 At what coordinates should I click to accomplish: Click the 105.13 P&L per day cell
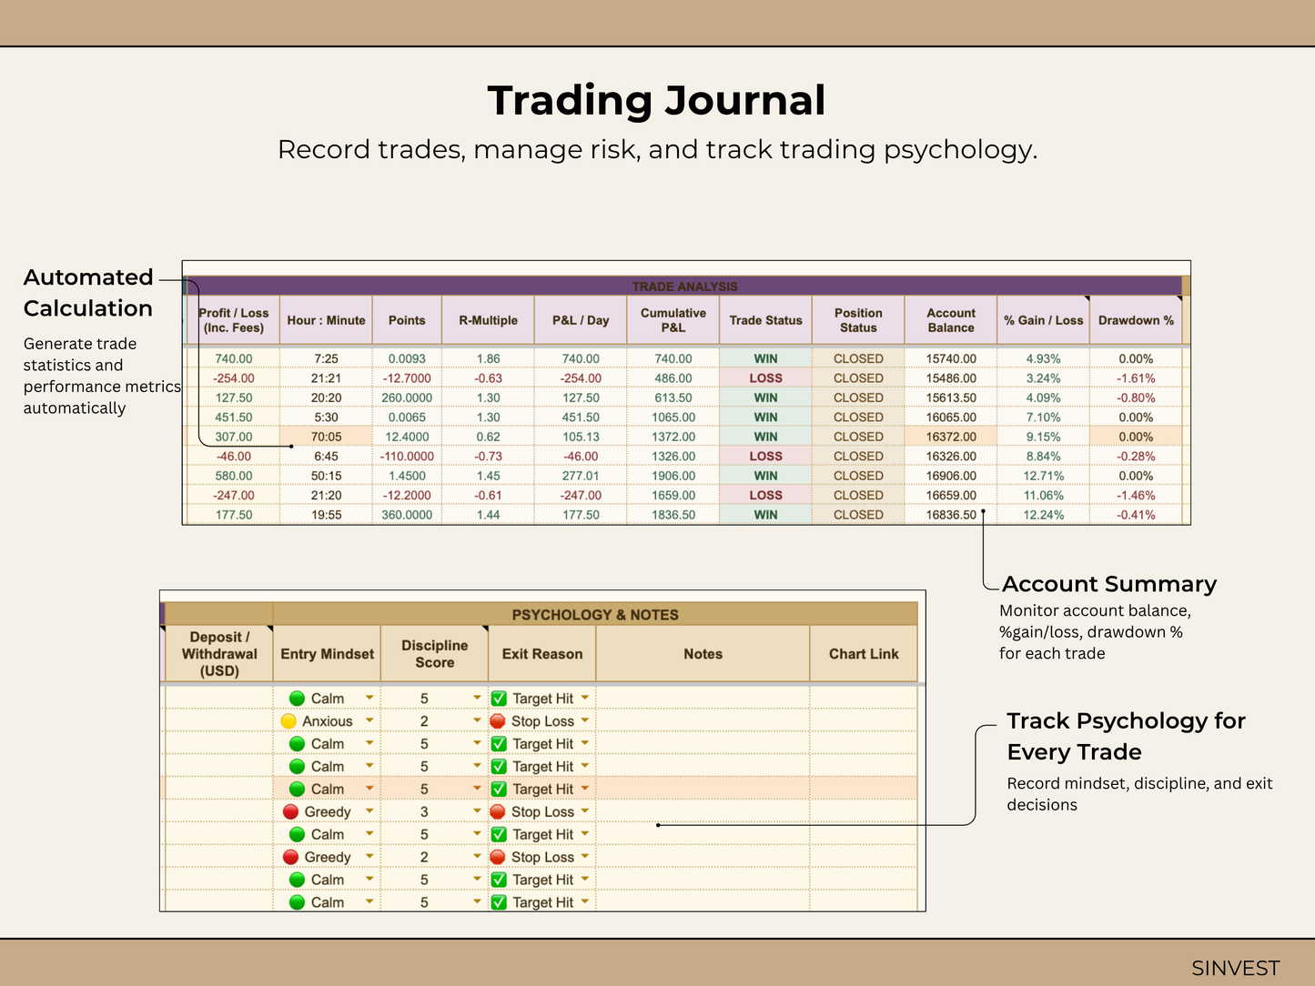pyautogui.click(x=581, y=437)
